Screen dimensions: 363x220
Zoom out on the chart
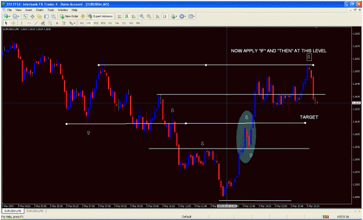[149, 16]
